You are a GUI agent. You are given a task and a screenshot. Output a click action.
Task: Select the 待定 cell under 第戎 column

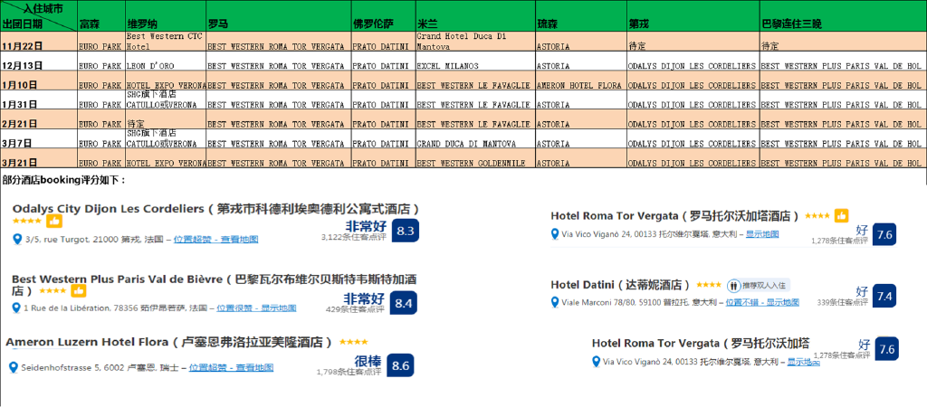(x=693, y=42)
